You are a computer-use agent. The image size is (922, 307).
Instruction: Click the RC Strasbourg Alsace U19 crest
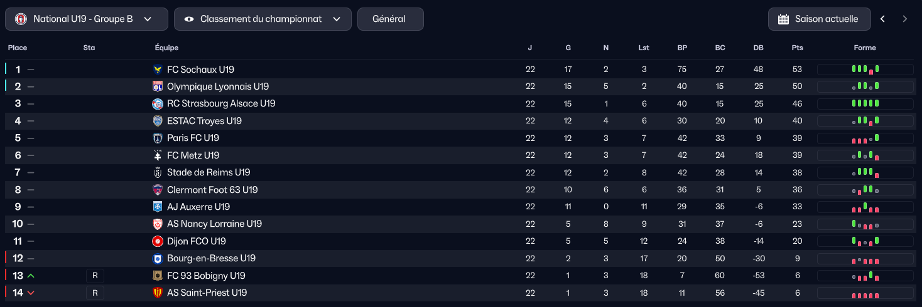[x=158, y=104]
